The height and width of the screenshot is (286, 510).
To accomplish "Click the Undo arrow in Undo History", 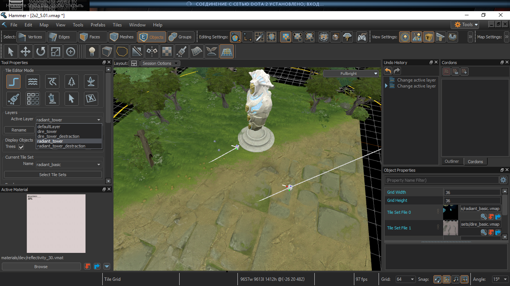I will click(x=388, y=71).
